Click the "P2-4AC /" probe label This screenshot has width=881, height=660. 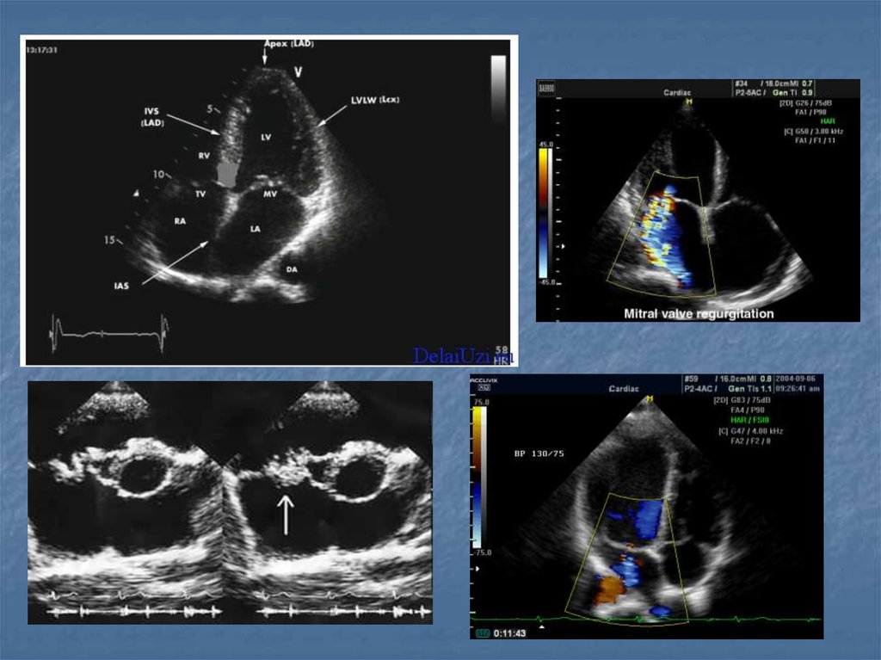(700, 388)
